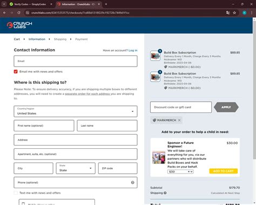Viewport: 256px width, 205px height.
Task: Click the Subtotal $179.70 amount
Action: (234, 188)
